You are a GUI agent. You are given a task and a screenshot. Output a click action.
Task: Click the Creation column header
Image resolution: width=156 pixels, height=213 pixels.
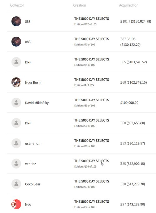80,5
